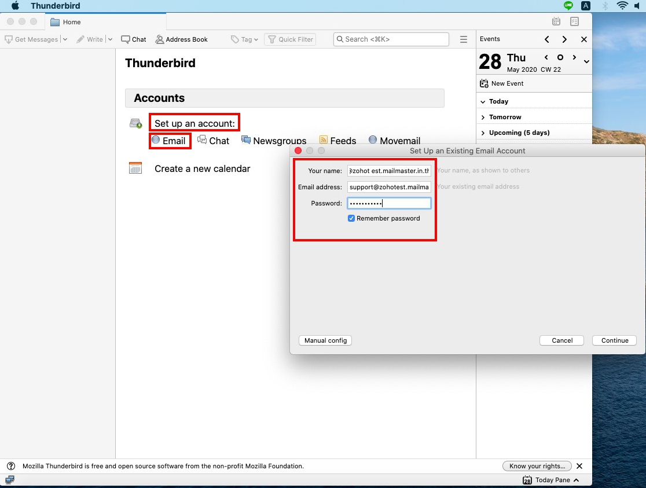Click the LINE icon in menu bar
This screenshot has height=488, width=646.
tap(568, 5)
